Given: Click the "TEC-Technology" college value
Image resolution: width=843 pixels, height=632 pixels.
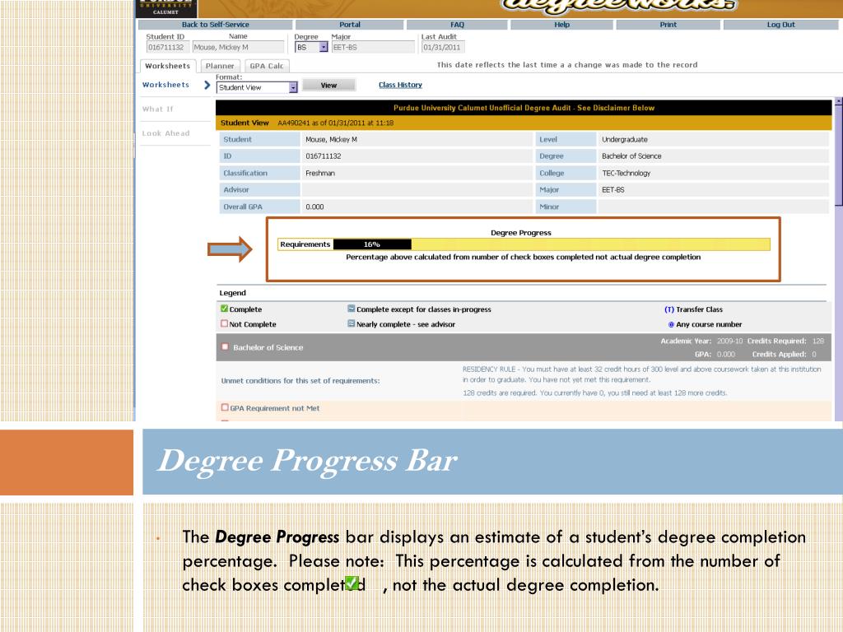Looking at the screenshot, I should point(626,173).
